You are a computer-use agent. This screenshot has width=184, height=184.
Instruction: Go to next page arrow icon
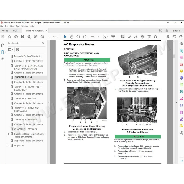pos(42,37)
